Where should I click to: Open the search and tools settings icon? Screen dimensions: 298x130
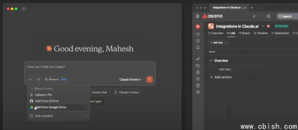point(38,80)
